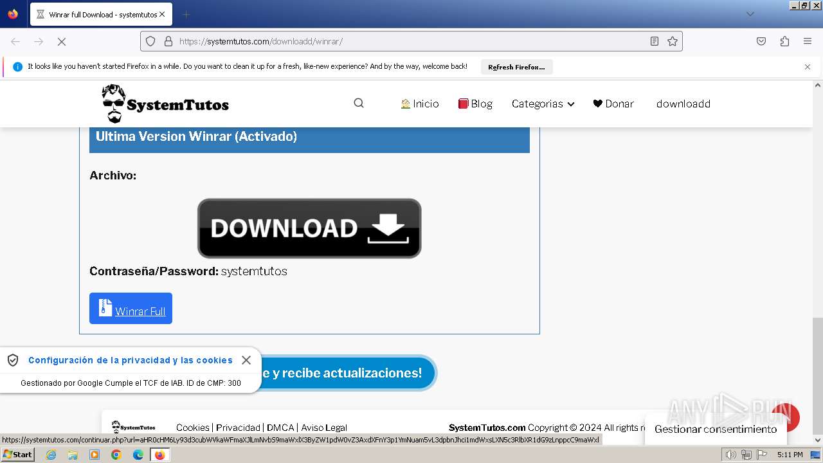Click the recibe actualizaciones subscribe button
The image size is (823, 463).
[347, 373]
